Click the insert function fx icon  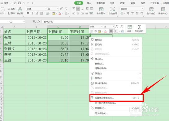coord(39,22)
